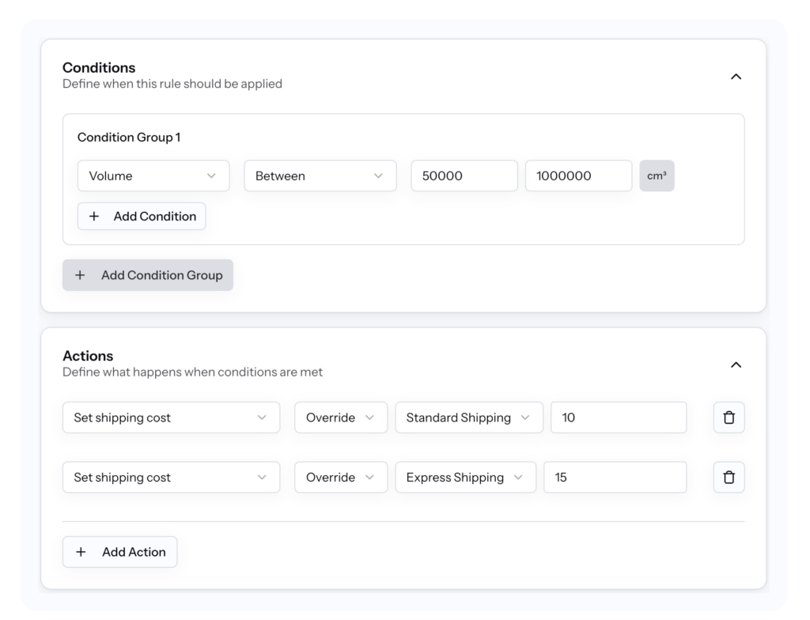Click the cm³ unit badge
810x620 pixels.
click(657, 176)
